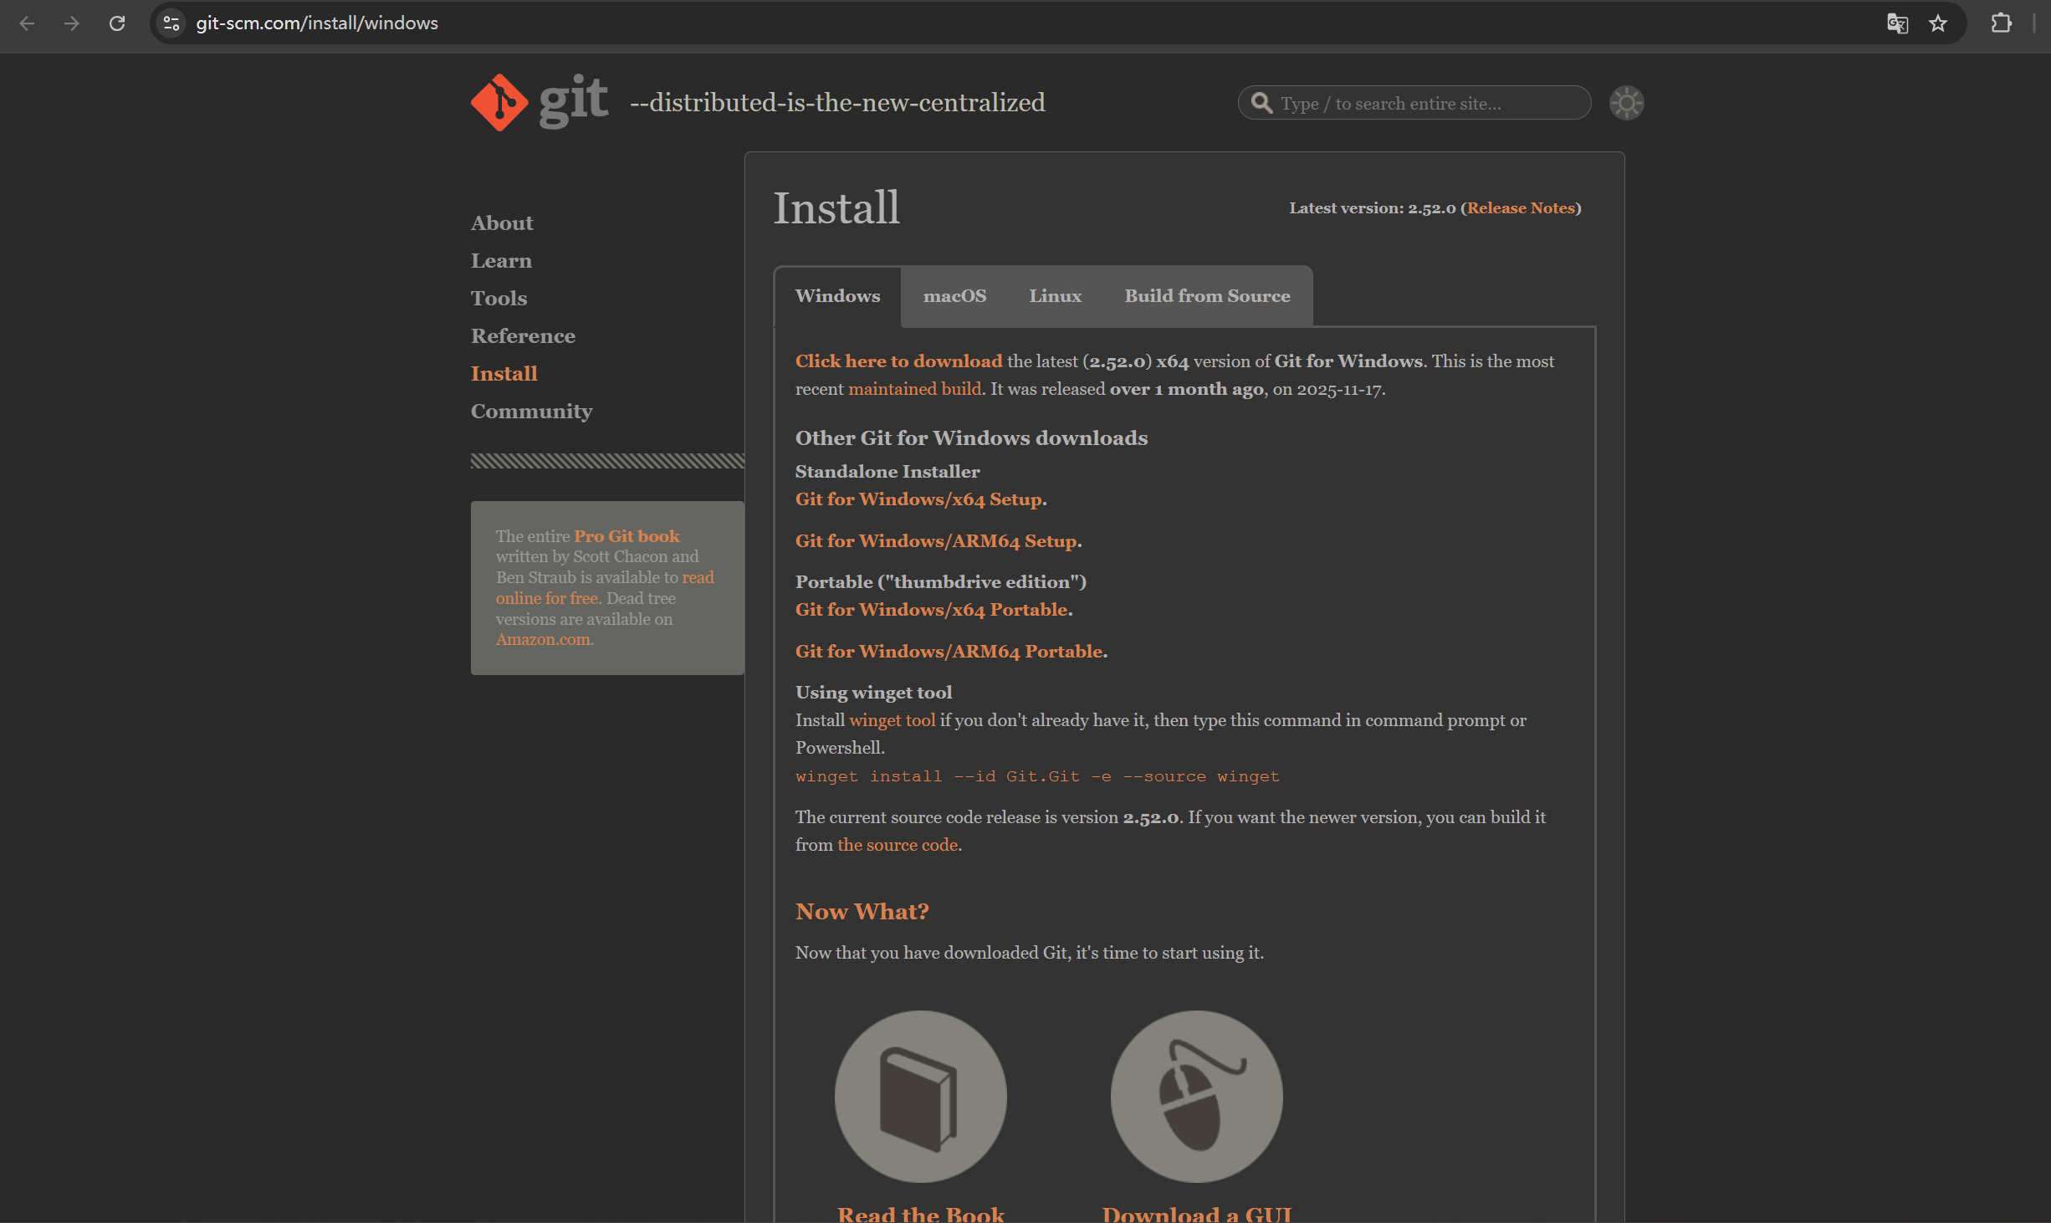Image resolution: width=2051 pixels, height=1223 pixels.
Task: Click the orange Git diamond logo
Action: coord(499,102)
